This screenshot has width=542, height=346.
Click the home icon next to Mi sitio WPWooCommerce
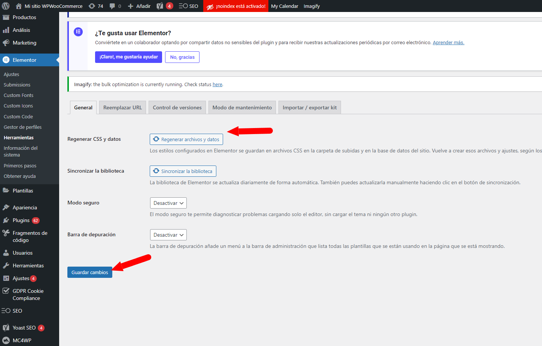click(19, 6)
